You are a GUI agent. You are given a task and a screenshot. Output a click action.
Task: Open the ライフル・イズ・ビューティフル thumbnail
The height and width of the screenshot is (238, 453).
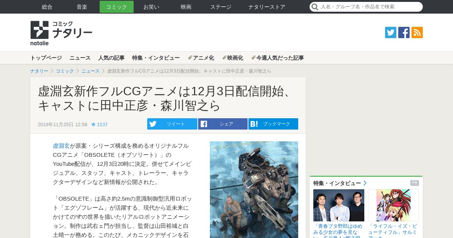[x=393, y=205]
